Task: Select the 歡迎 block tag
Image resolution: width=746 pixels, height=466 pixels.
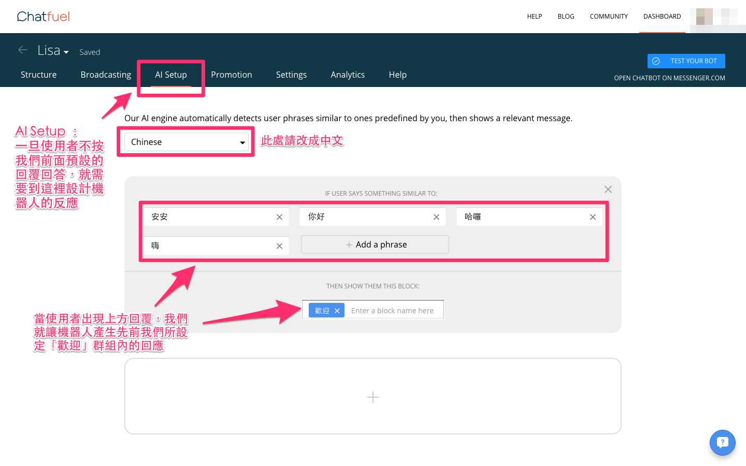Action: pos(322,311)
